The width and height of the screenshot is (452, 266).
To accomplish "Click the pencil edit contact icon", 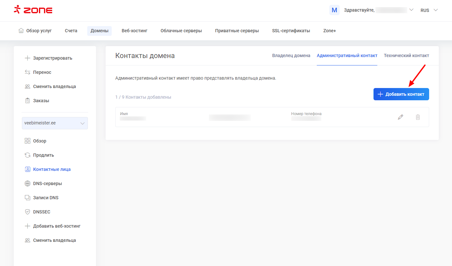I will [400, 117].
